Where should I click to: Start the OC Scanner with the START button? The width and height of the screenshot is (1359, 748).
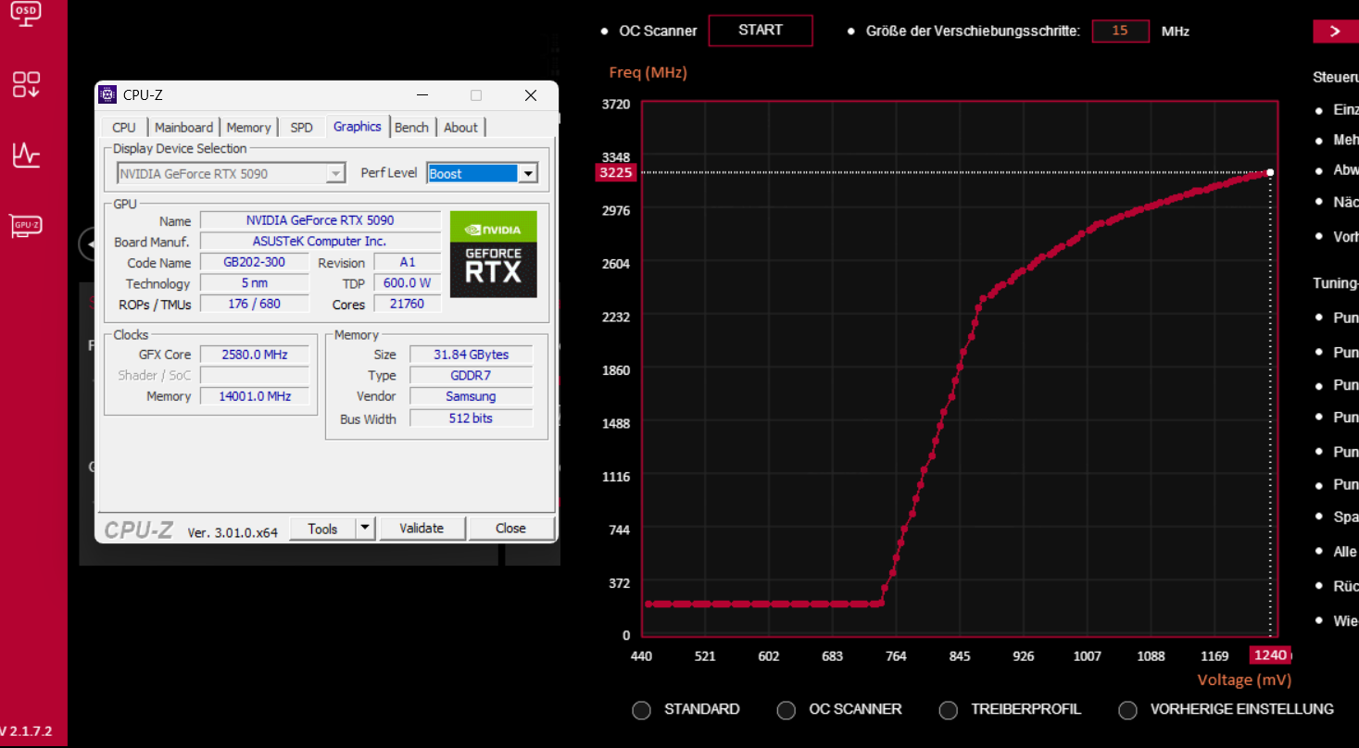pyautogui.click(x=761, y=31)
